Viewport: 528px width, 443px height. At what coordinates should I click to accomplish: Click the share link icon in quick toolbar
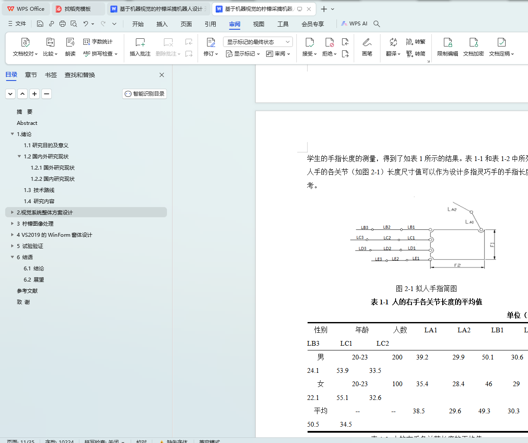pos(51,24)
